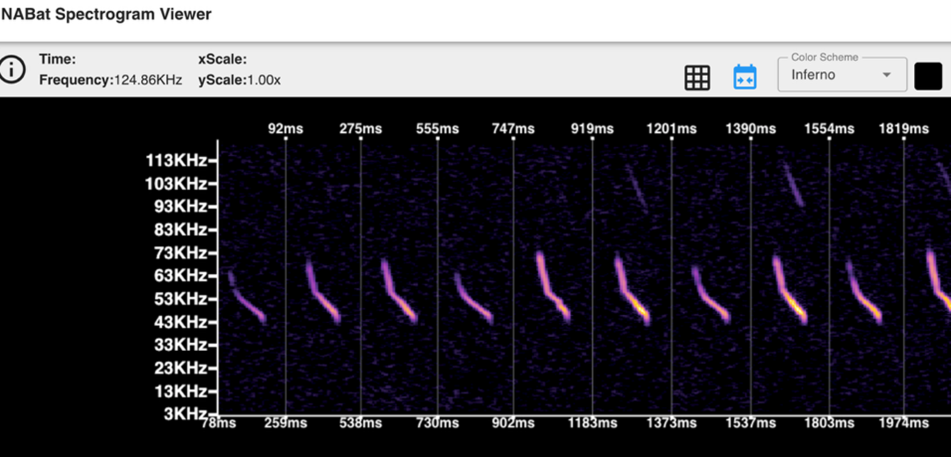Click the Frequency 124.86KHz readout
The image size is (951, 457).
tap(110, 80)
